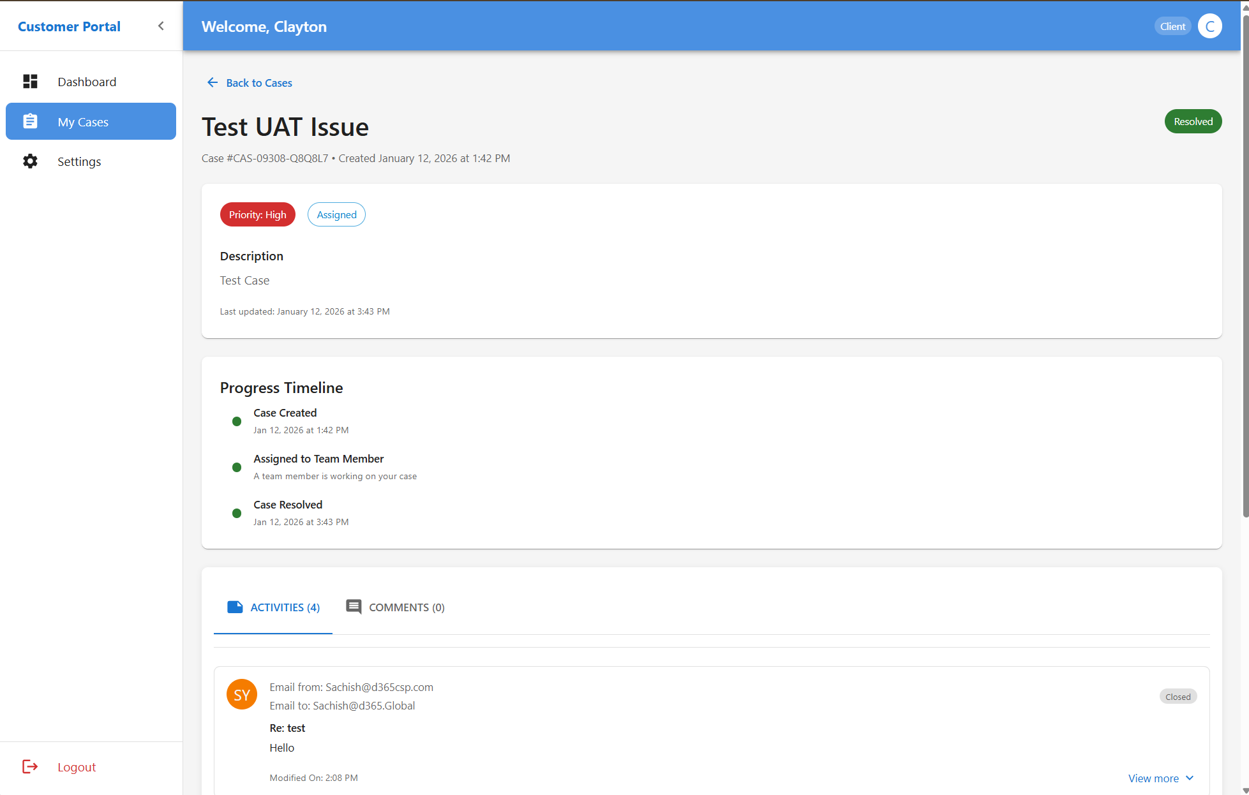This screenshot has height=795, width=1249.
Task: Click the My Cases clipboard icon
Action: pos(30,121)
